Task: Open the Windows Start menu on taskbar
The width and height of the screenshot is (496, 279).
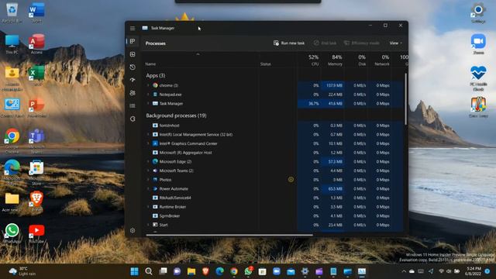Action: [134, 271]
